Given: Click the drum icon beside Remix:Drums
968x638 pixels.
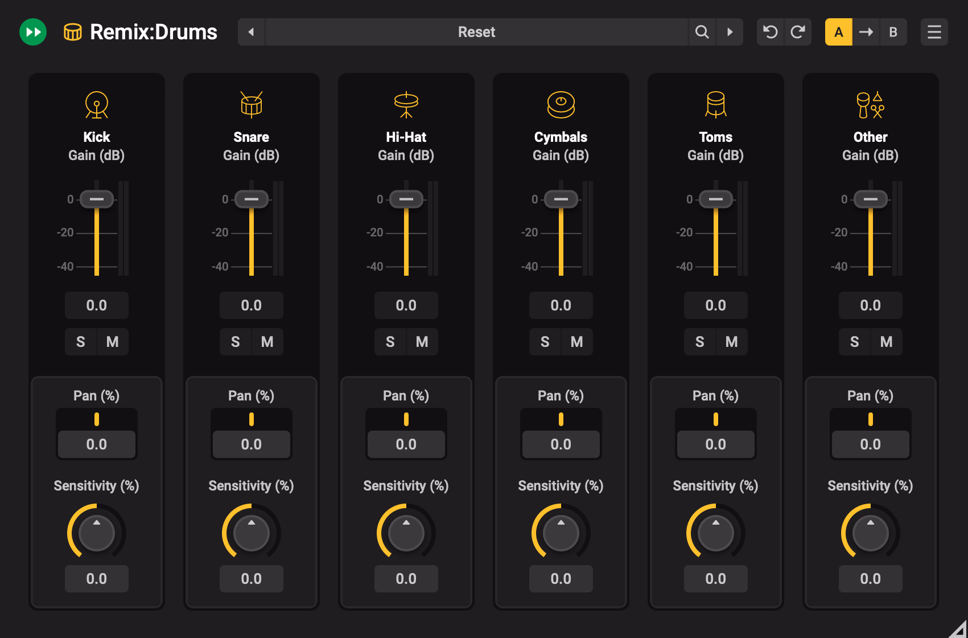Looking at the screenshot, I should [73, 32].
